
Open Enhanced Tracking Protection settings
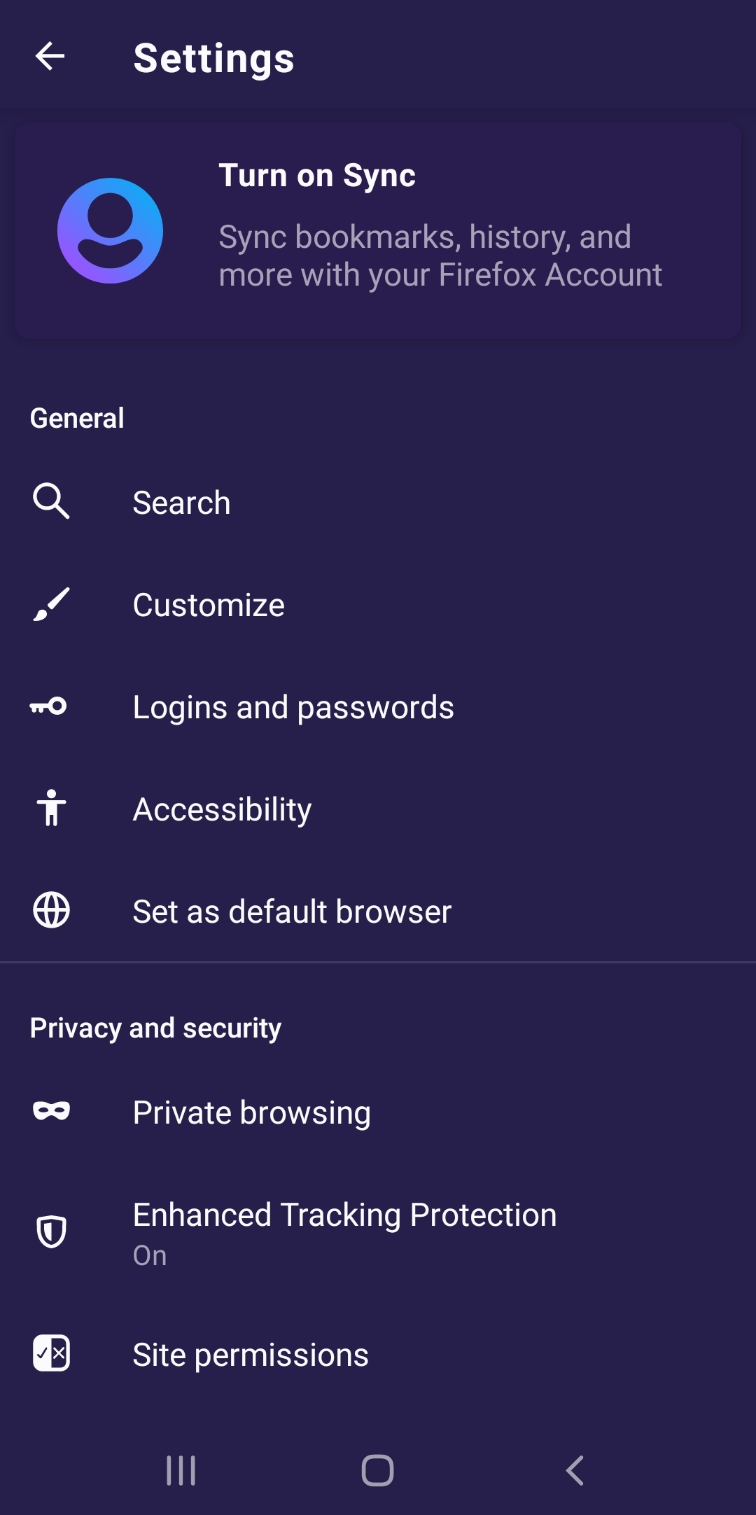[344, 1232]
